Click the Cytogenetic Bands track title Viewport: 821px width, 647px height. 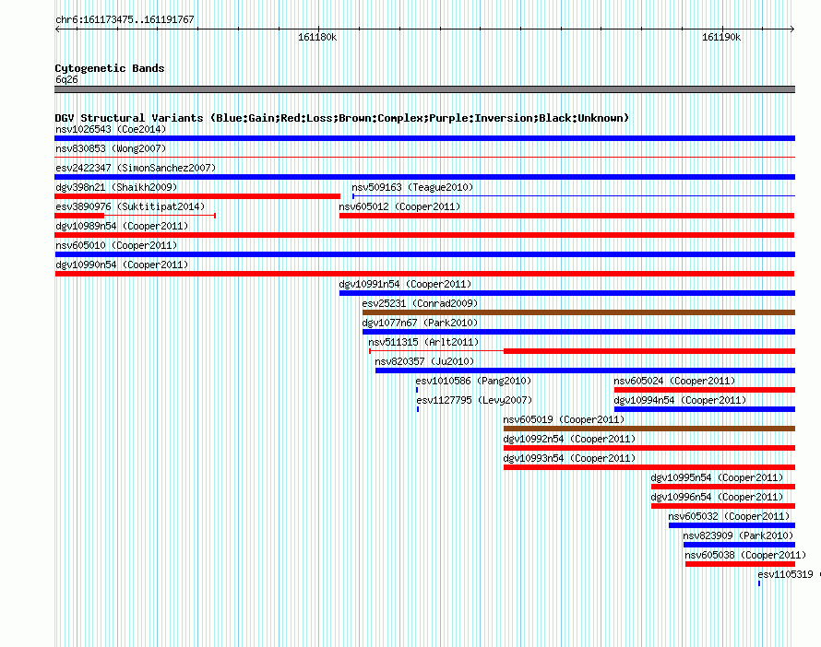tap(110, 68)
